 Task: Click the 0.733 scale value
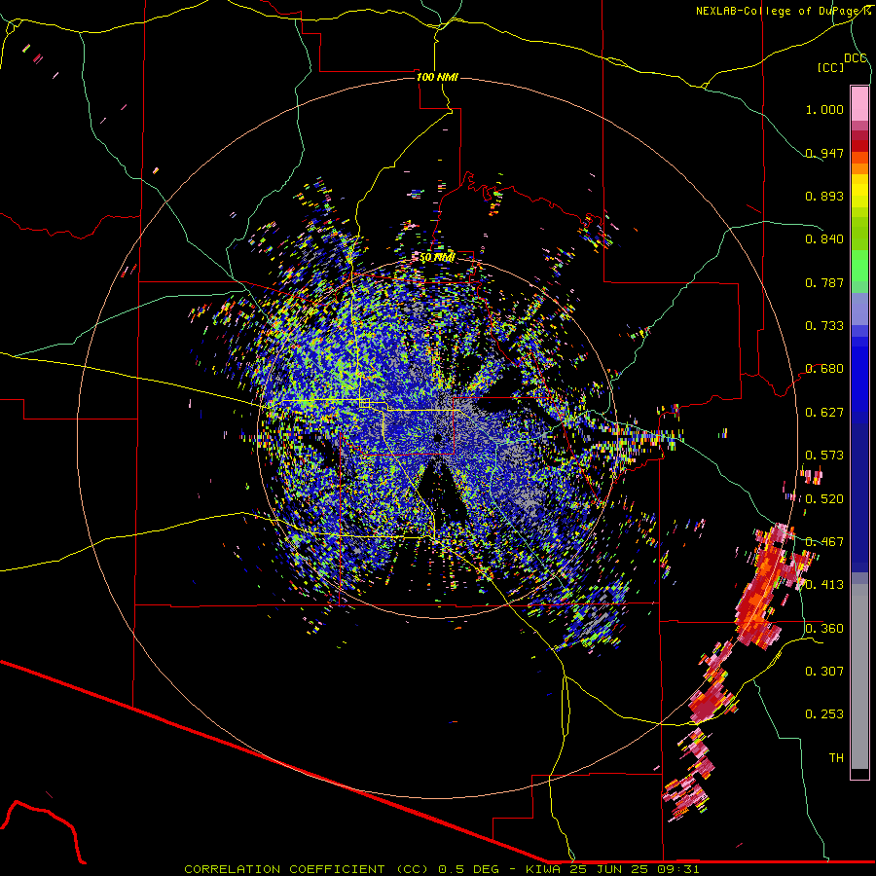(x=824, y=326)
